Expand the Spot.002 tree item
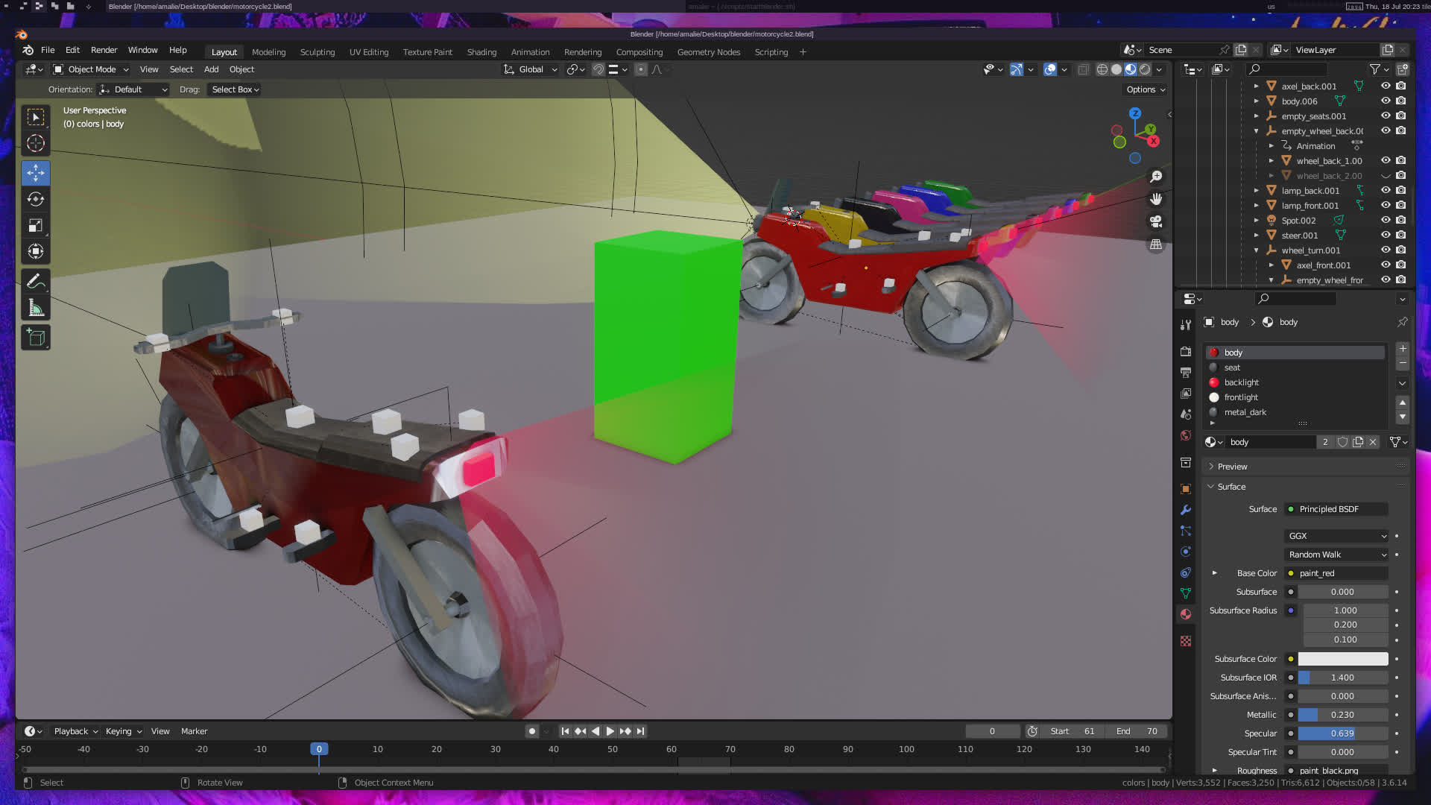The height and width of the screenshot is (805, 1431). click(1257, 220)
